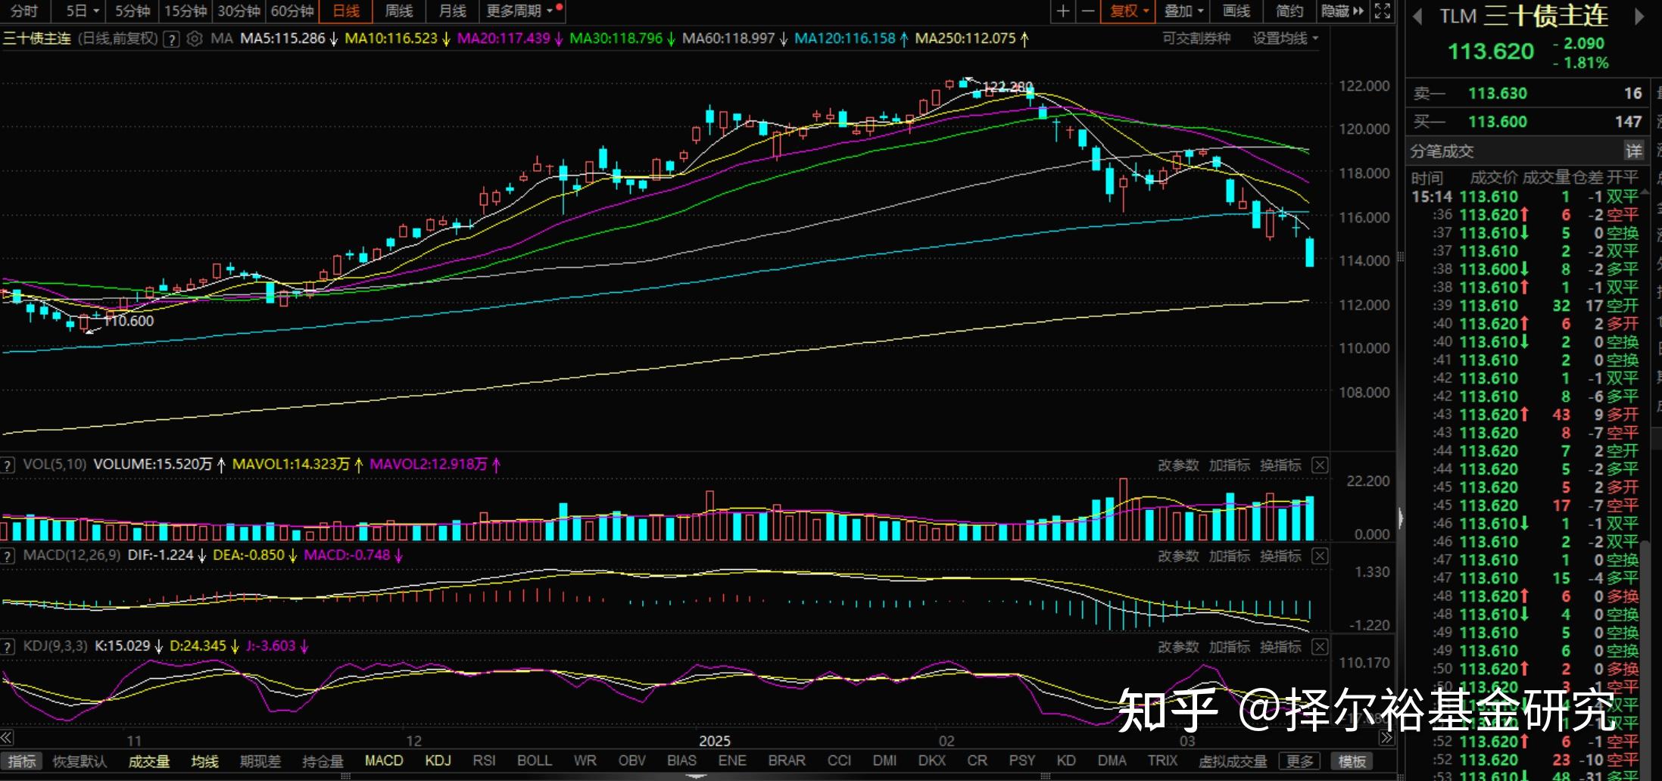Select the RSI indicator tab at the bottom

pyautogui.click(x=485, y=761)
